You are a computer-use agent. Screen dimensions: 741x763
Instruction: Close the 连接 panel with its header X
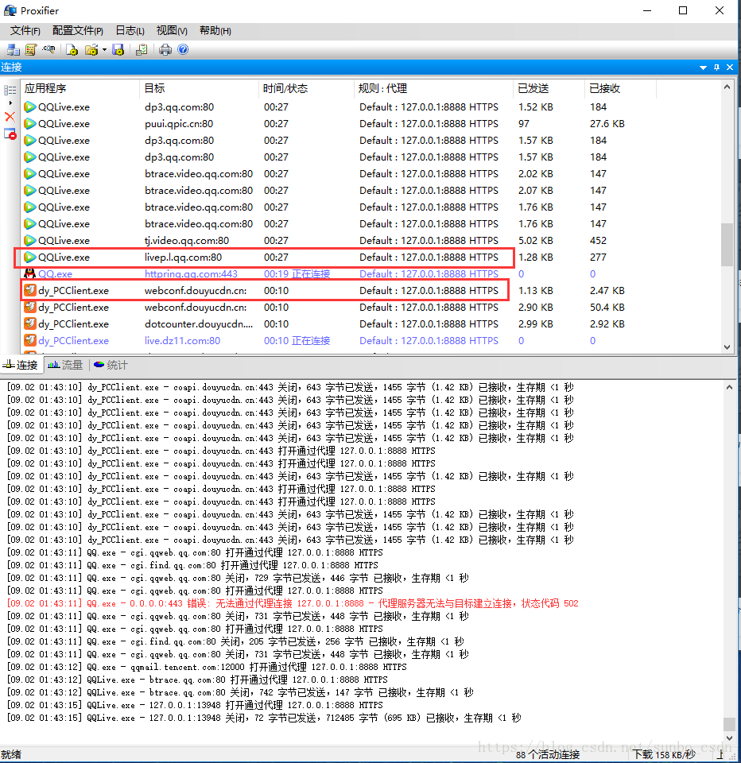pyautogui.click(x=730, y=67)
